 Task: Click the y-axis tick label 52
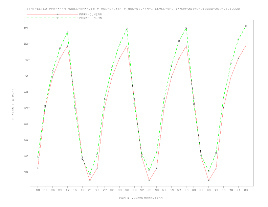[x=25, y=156]
